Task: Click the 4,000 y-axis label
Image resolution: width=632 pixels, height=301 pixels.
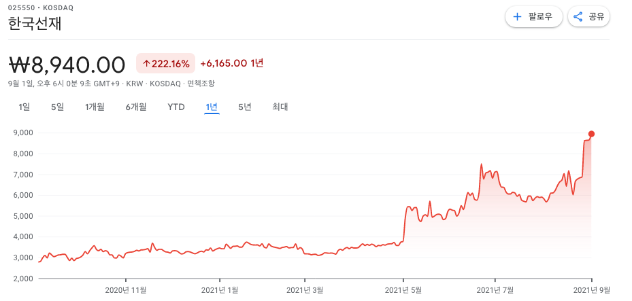Action: [24, 237]
